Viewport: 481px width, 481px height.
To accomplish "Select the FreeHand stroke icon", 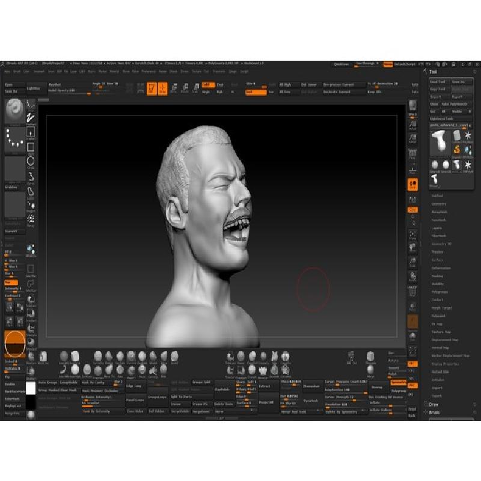I will 31,118.
